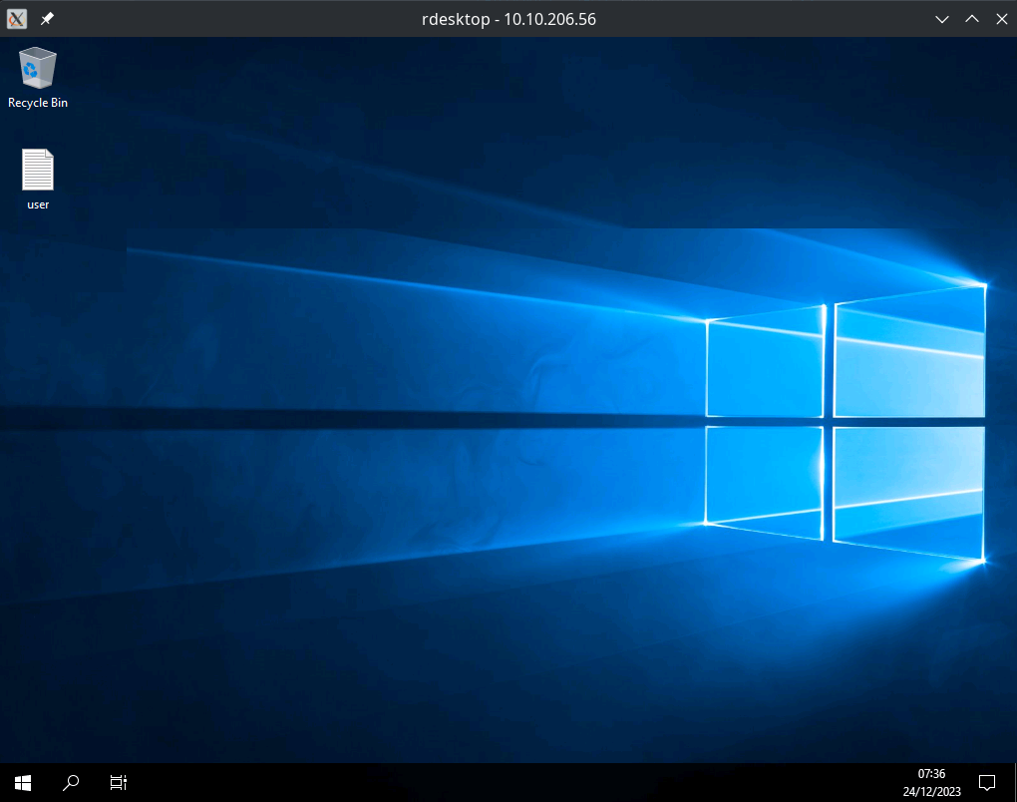
Task: Toggle Task View on via its taskbar button
Action: (118, 782)
